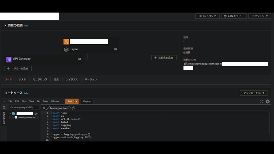Open the File menu in editor
Viewport: 274px width, 154px height.
point(10,101)
